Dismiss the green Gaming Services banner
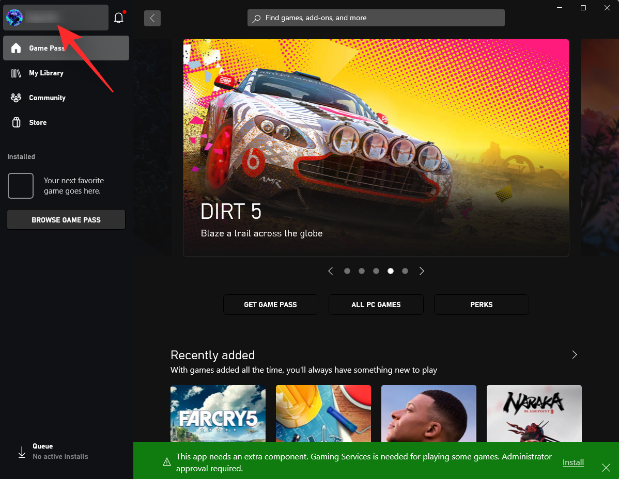The height and width of the screenshot is (479, 619). point(606,467)
